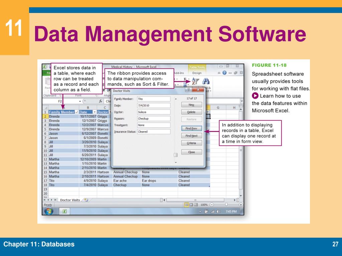Open the Font group dialog launcher
This screenshot has width=342, height=256.
[96, 95]
